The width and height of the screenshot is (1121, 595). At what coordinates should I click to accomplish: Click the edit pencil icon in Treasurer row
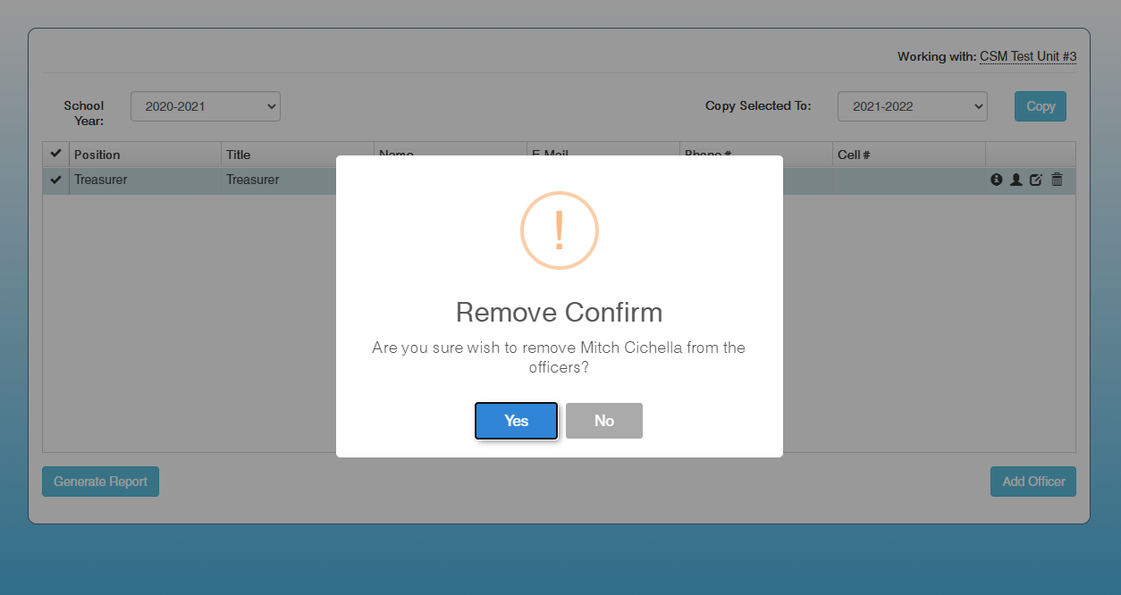[x=1036, y=180]
